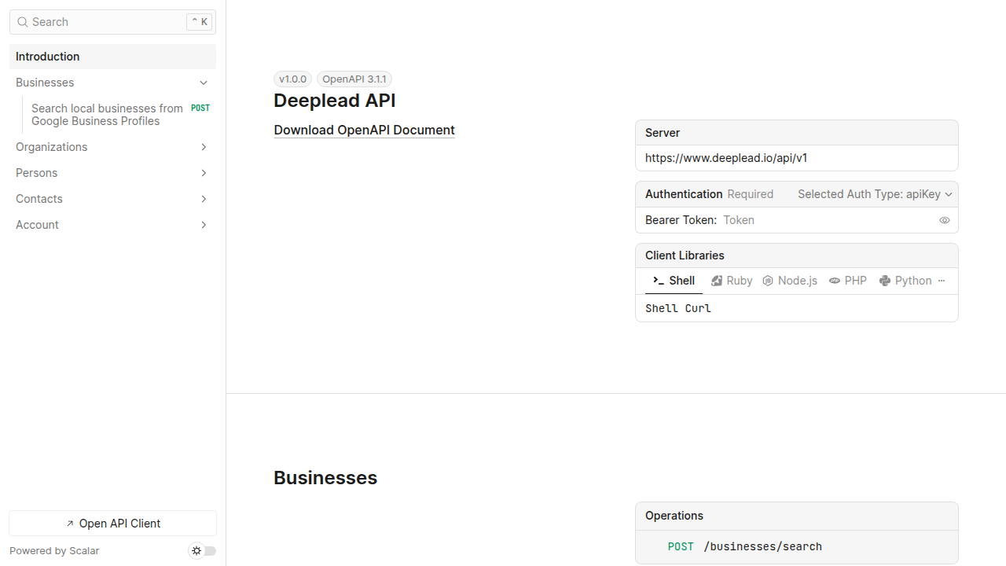The width and height of the screenshot is (1006, 566).
Task: Click the OpenAPI 3.1.1 badge
Action: tap(354, 79)
